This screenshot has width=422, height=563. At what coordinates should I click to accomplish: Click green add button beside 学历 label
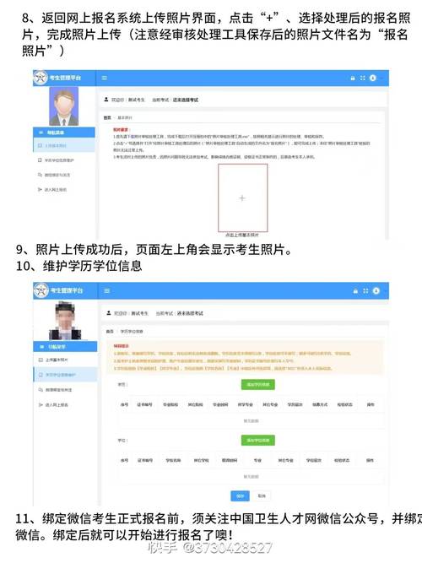[x=258, y=384]
